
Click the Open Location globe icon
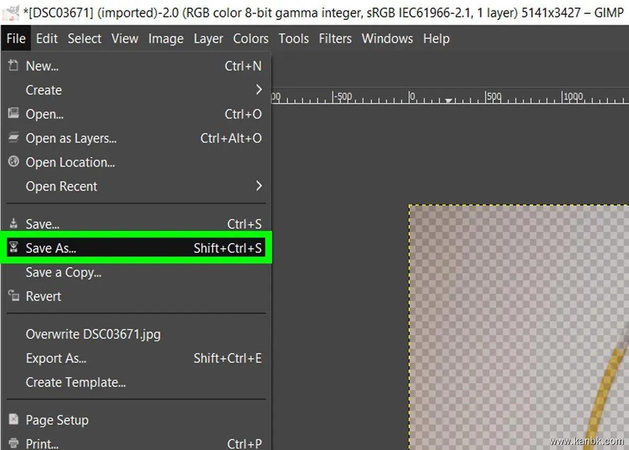click(x=14, y=162)
